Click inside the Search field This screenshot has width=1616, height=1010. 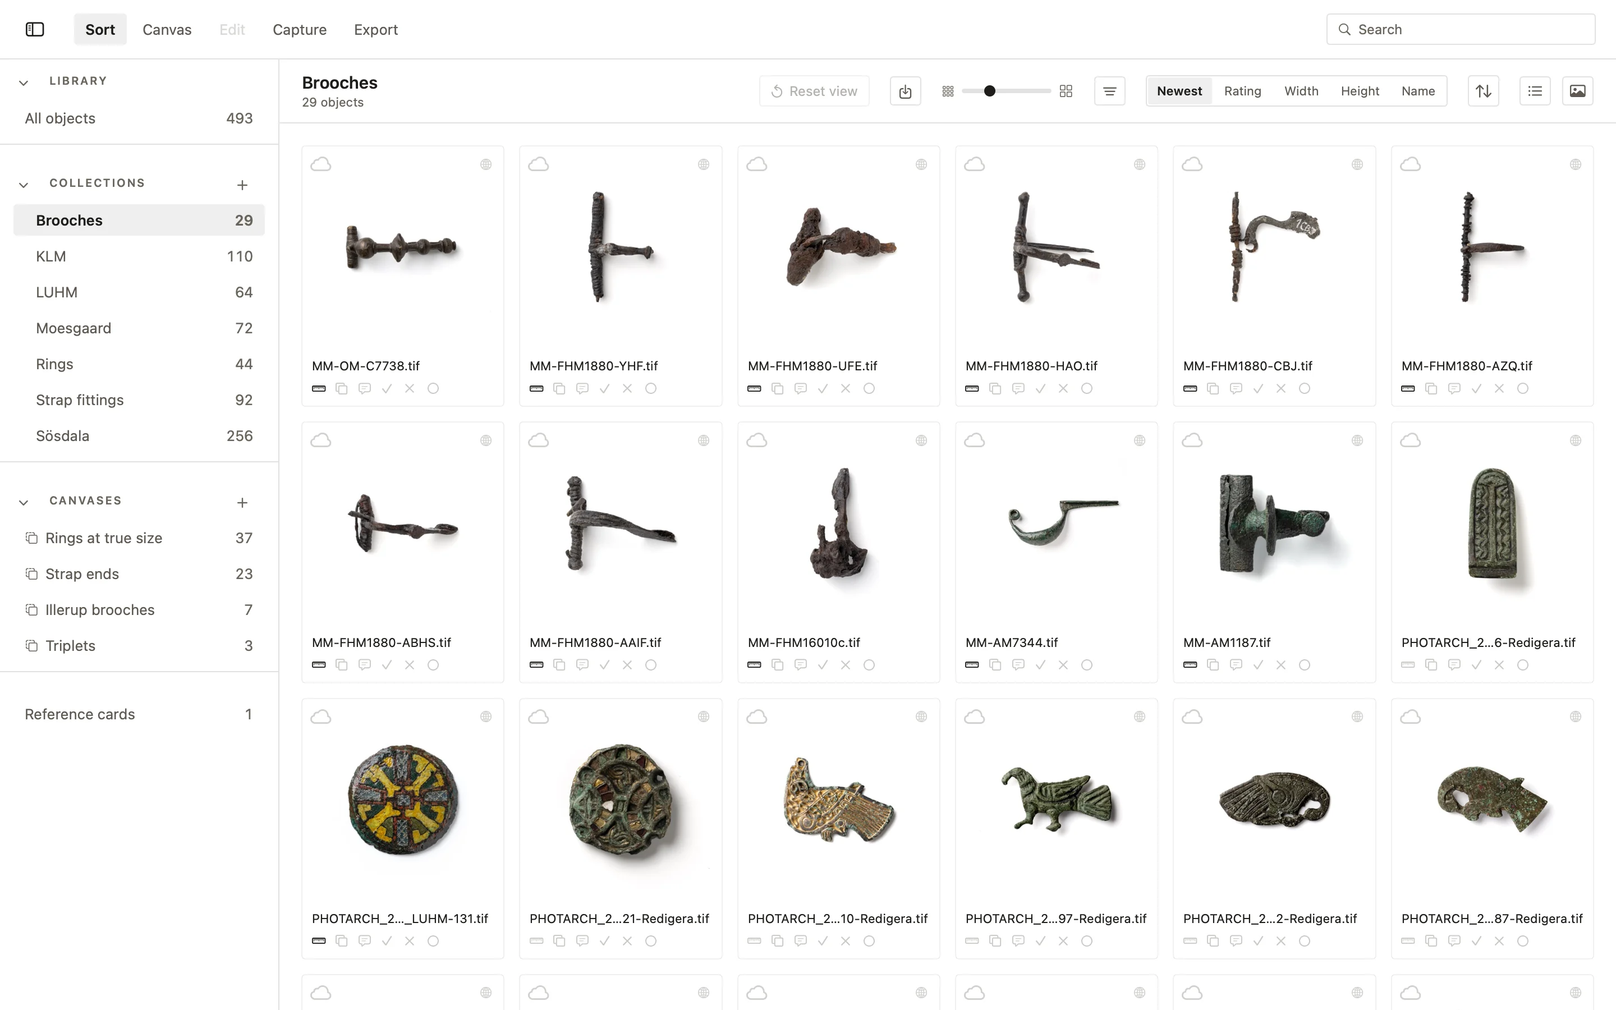[x=1461, y=29]
